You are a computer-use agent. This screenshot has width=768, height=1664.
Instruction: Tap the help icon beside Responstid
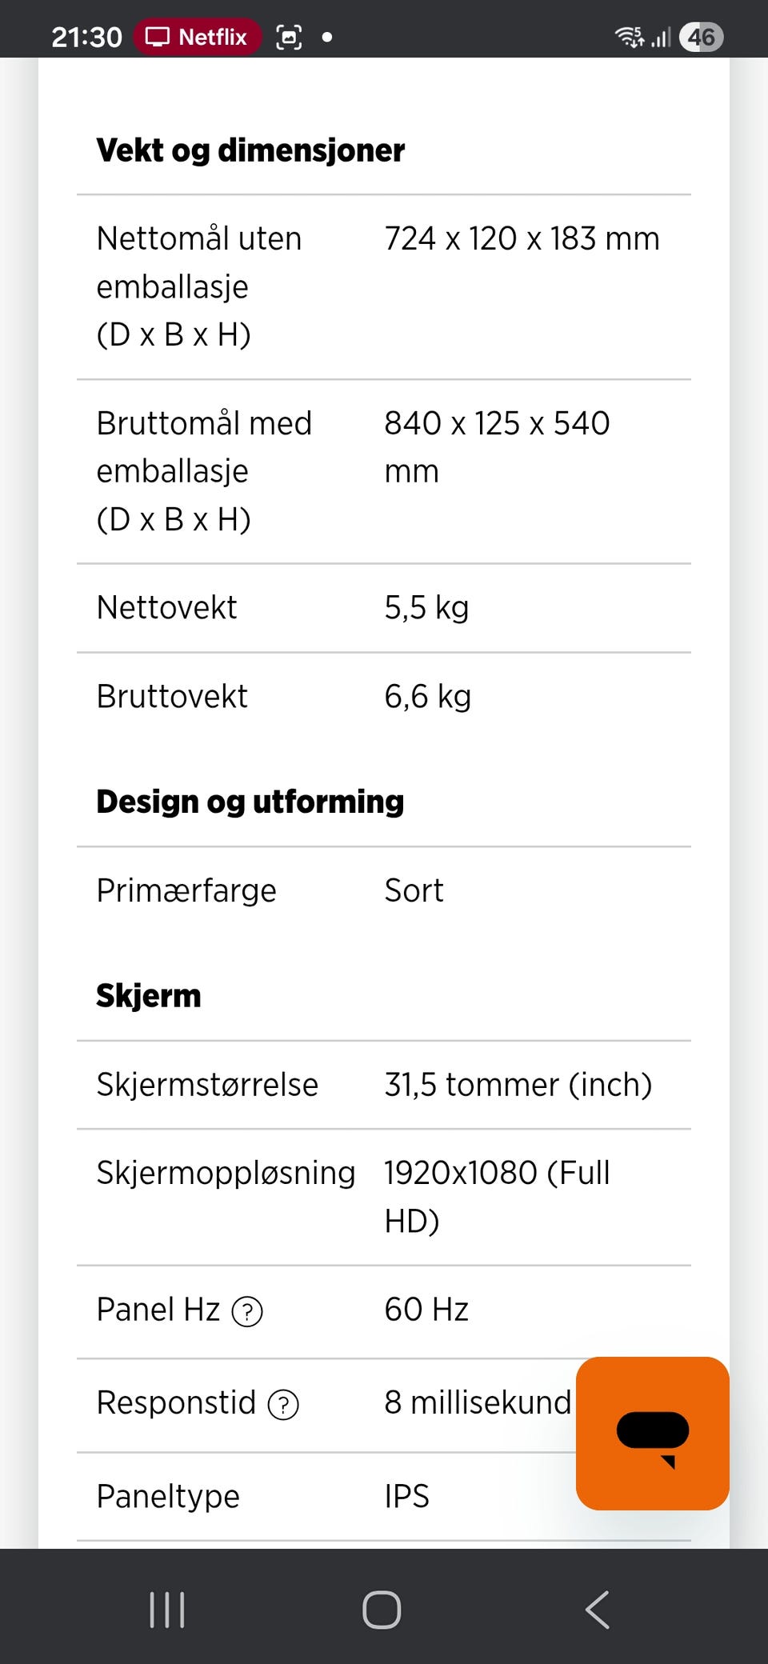coord(283,1404)
